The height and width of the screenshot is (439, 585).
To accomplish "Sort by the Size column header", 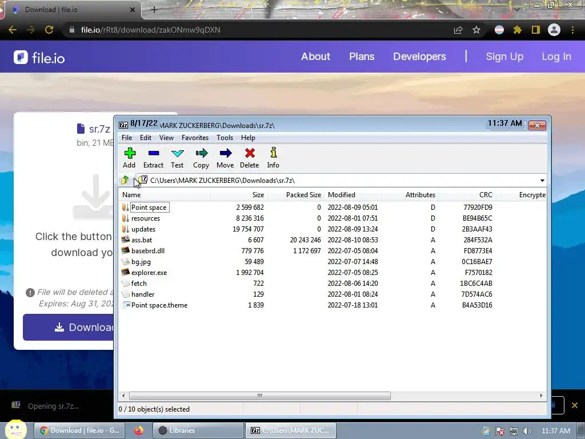I will (x=239, y=195).
